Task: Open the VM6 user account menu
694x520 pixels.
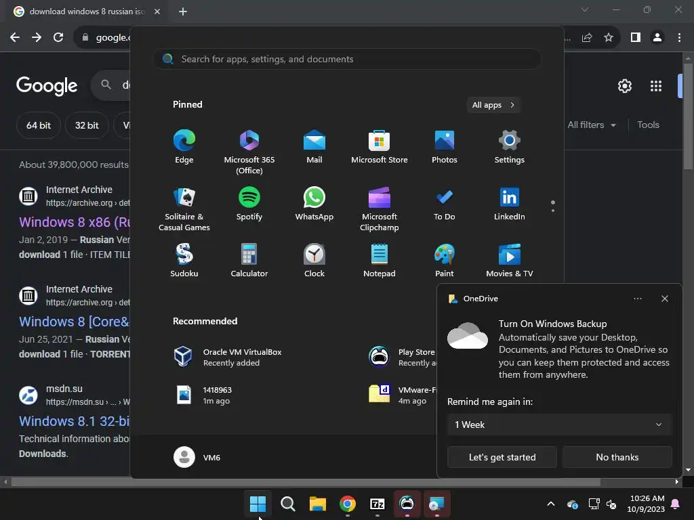Action: click(197, 457)
